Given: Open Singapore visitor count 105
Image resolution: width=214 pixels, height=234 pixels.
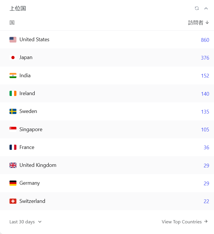Looking at the screenshot, I should (x=205, y=130).
